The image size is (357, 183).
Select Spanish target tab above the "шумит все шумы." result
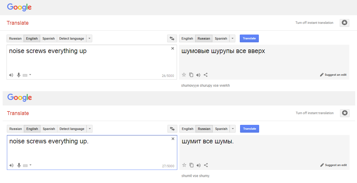pos(221,129)
